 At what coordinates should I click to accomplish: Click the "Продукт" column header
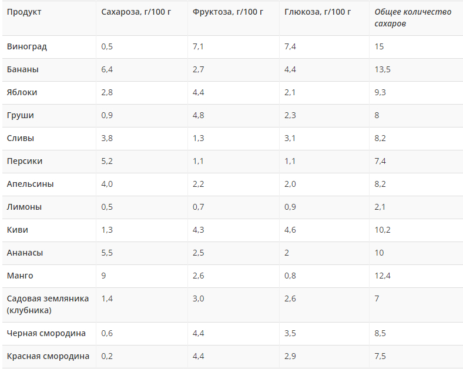(24, 12)
